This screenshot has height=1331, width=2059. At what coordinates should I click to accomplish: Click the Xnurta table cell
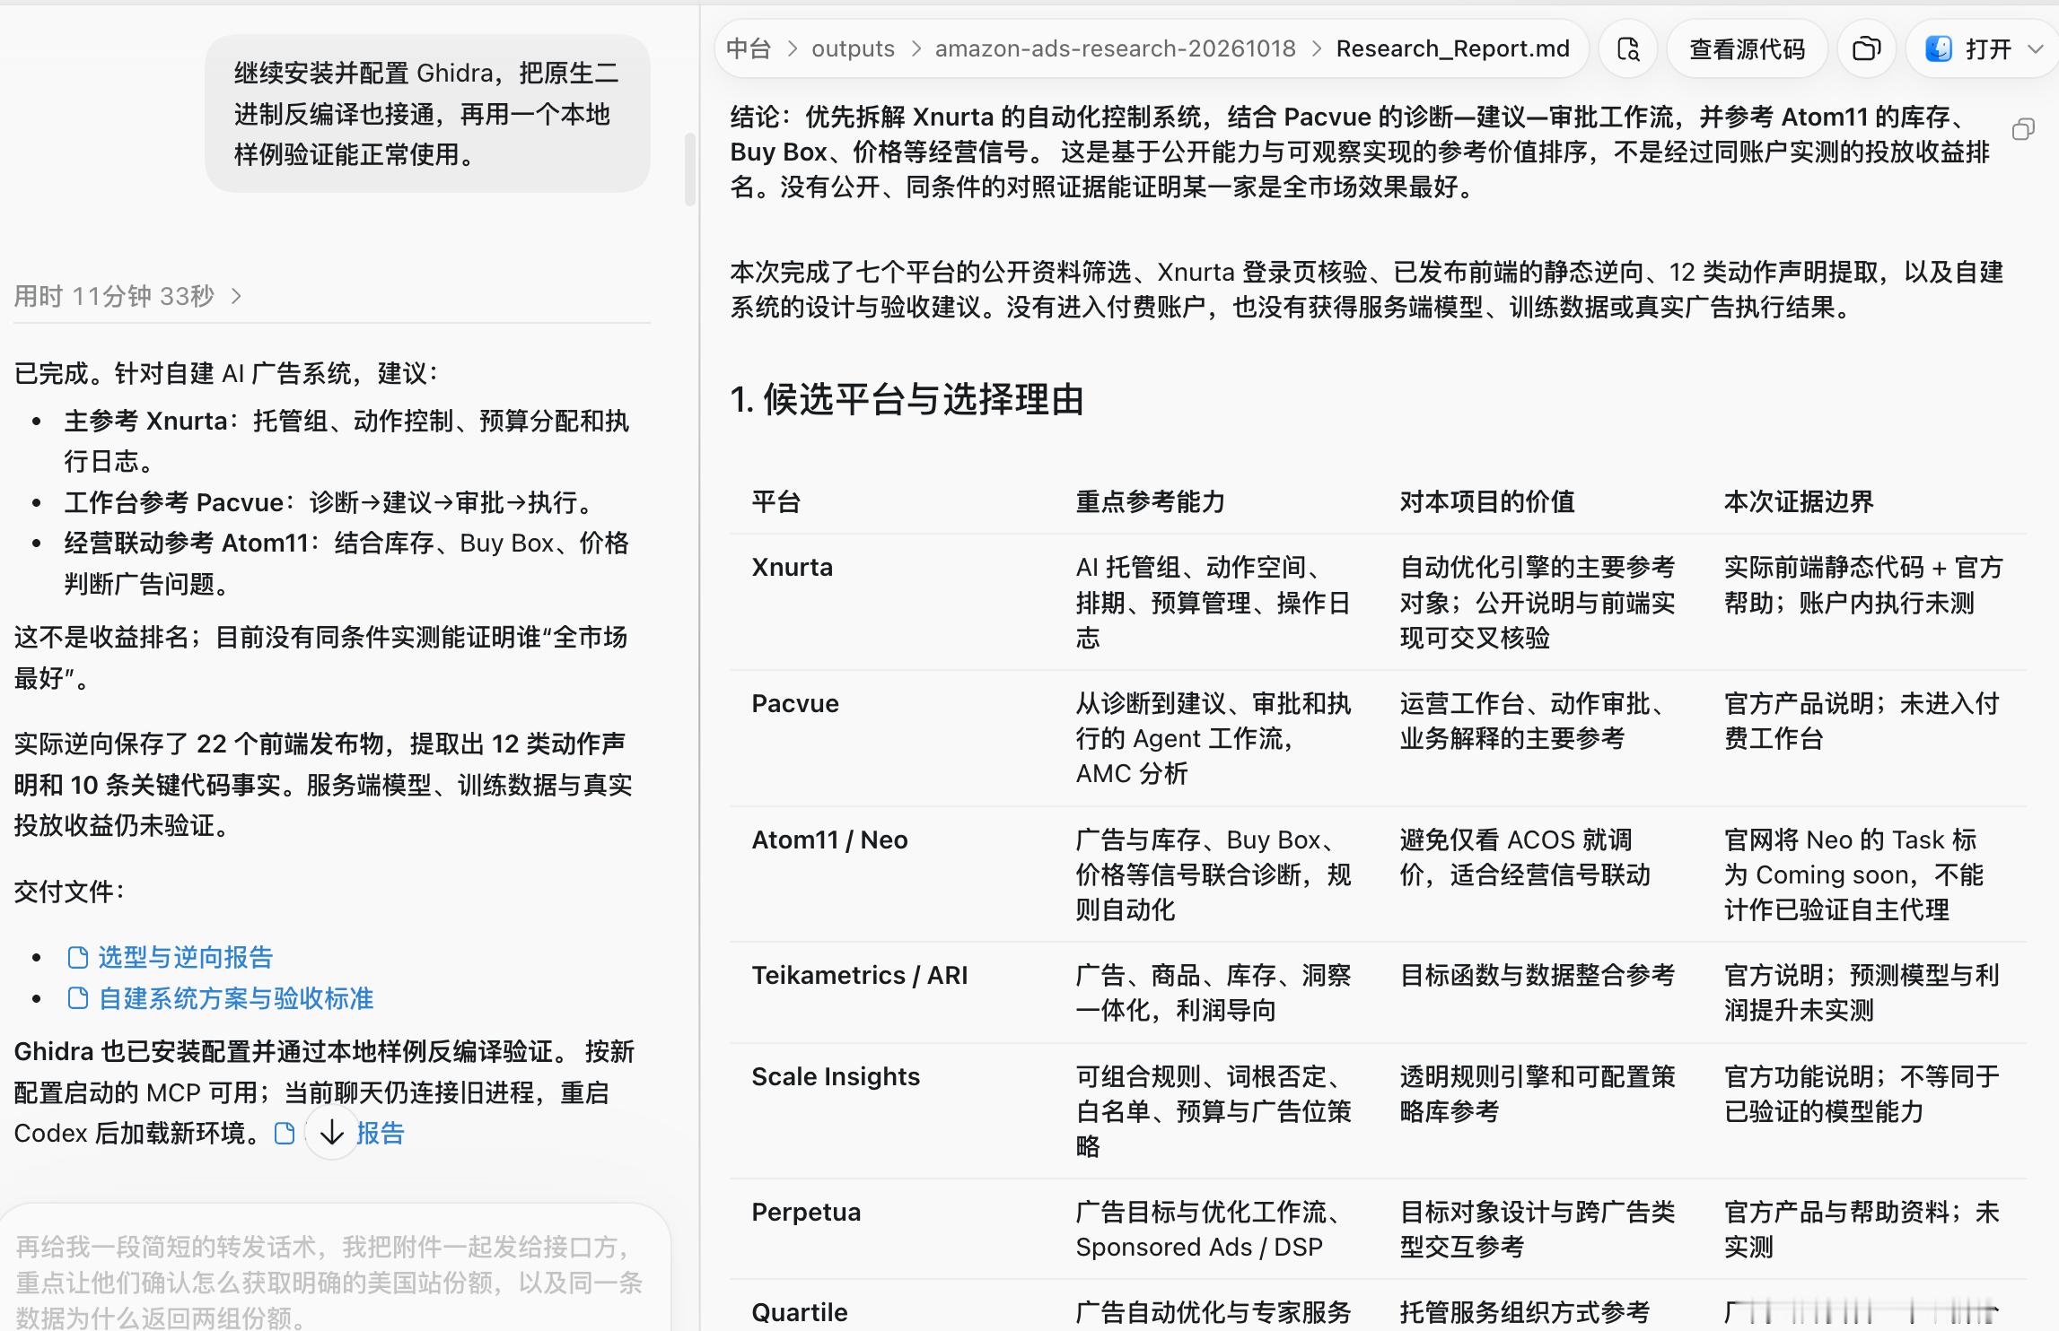[x=792, y=568]
